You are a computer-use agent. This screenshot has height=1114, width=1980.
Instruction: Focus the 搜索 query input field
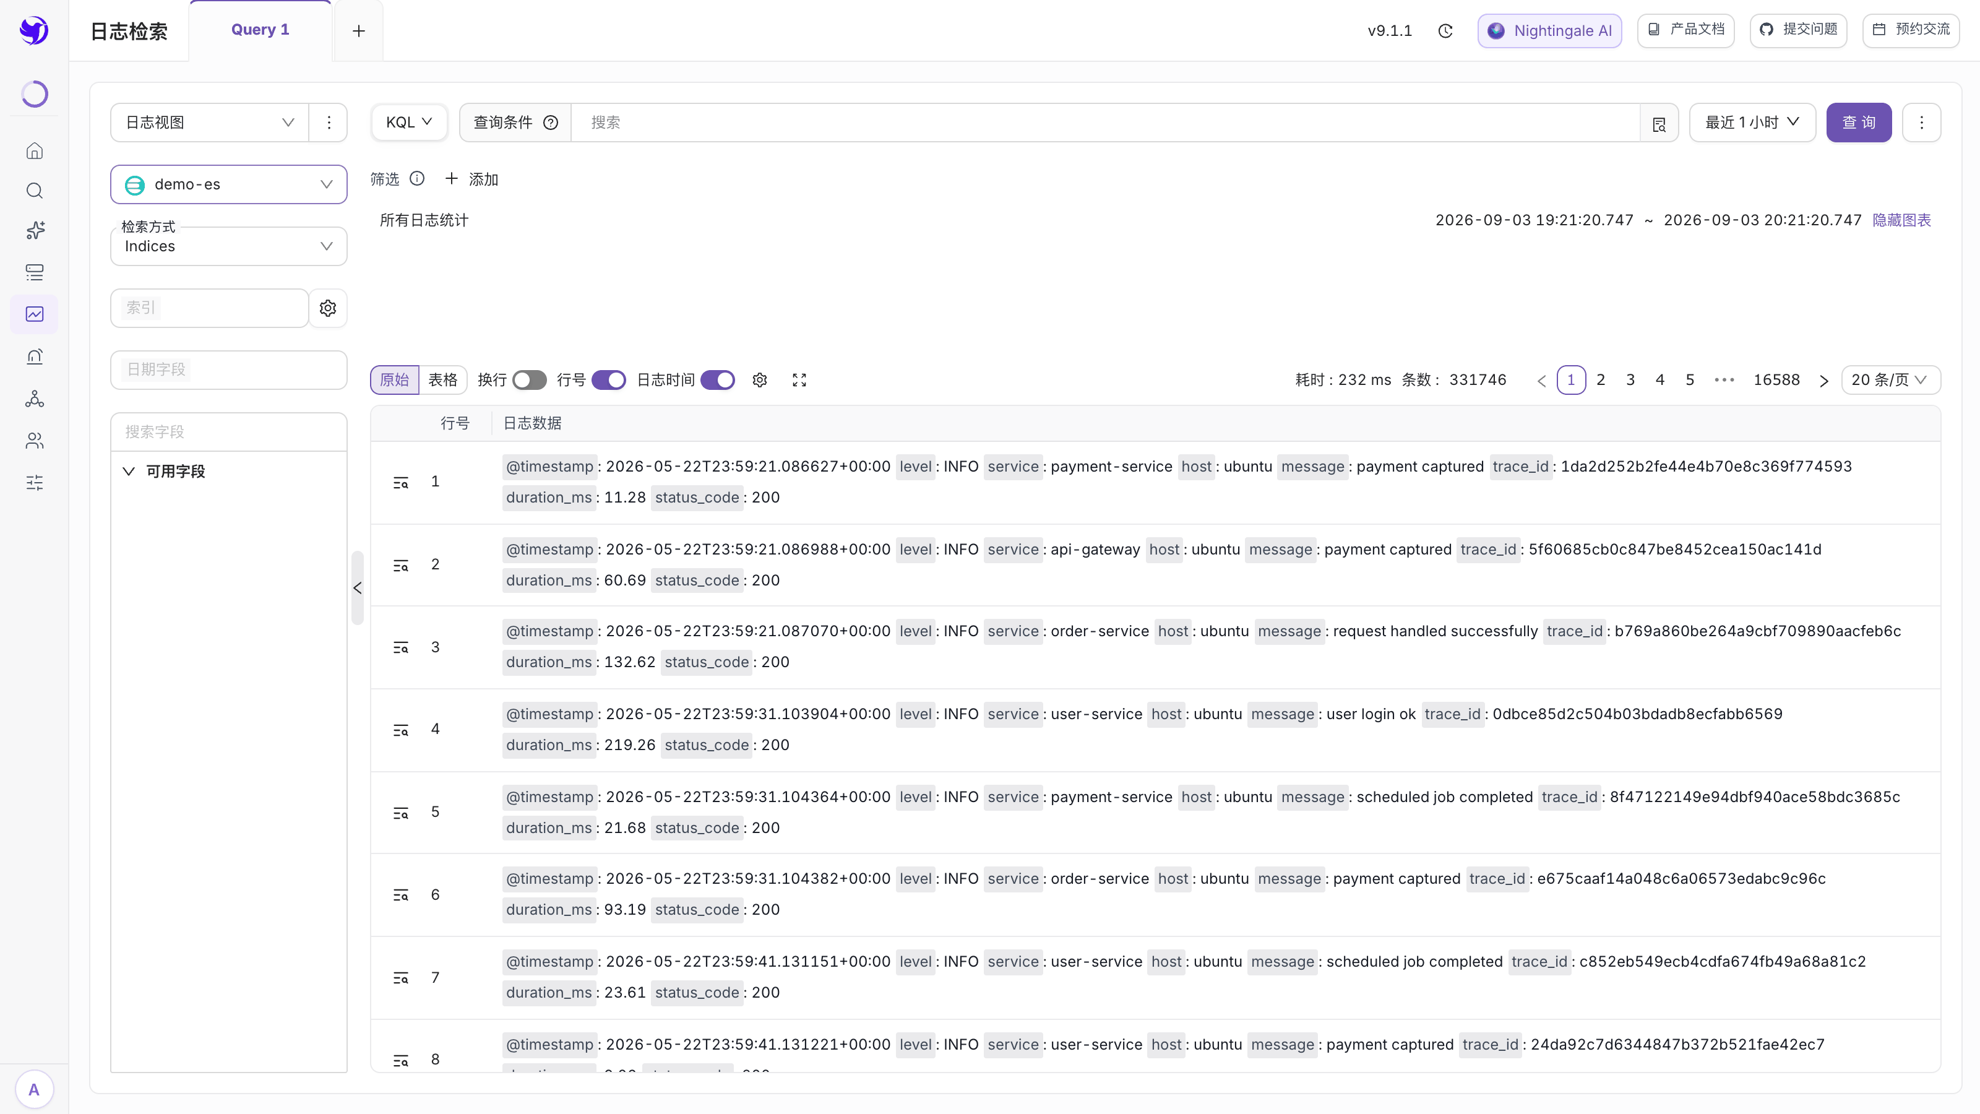tap(1105, 123)
